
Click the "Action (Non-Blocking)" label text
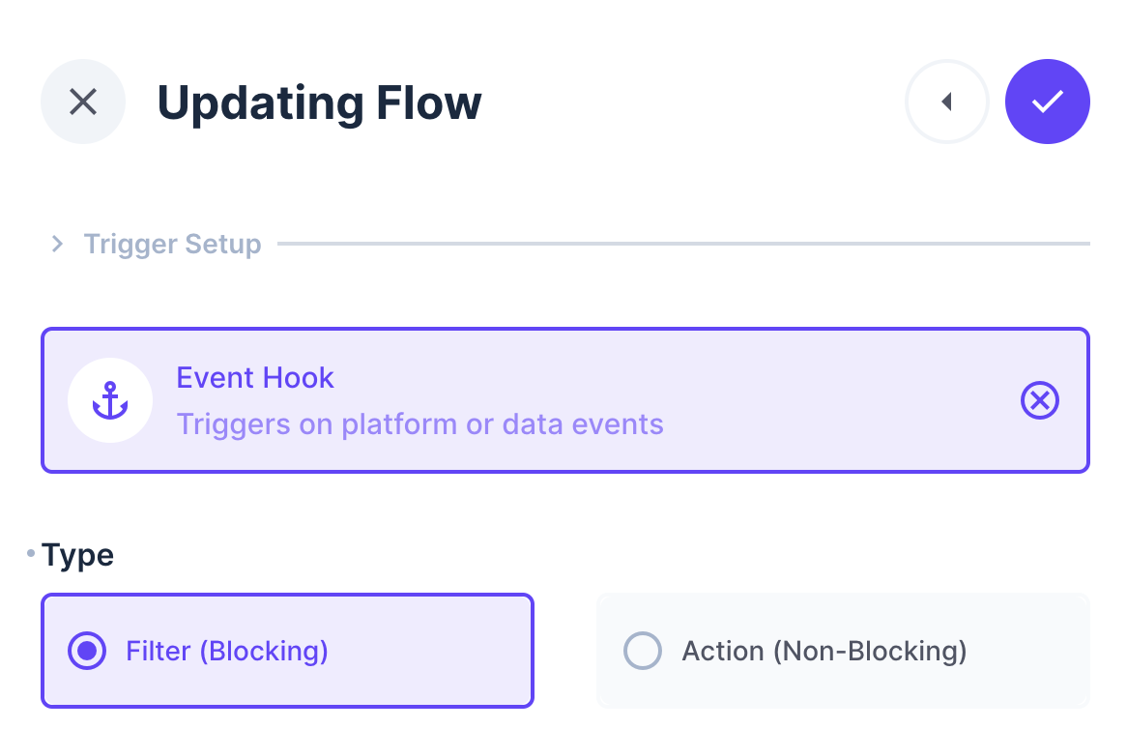824,651
